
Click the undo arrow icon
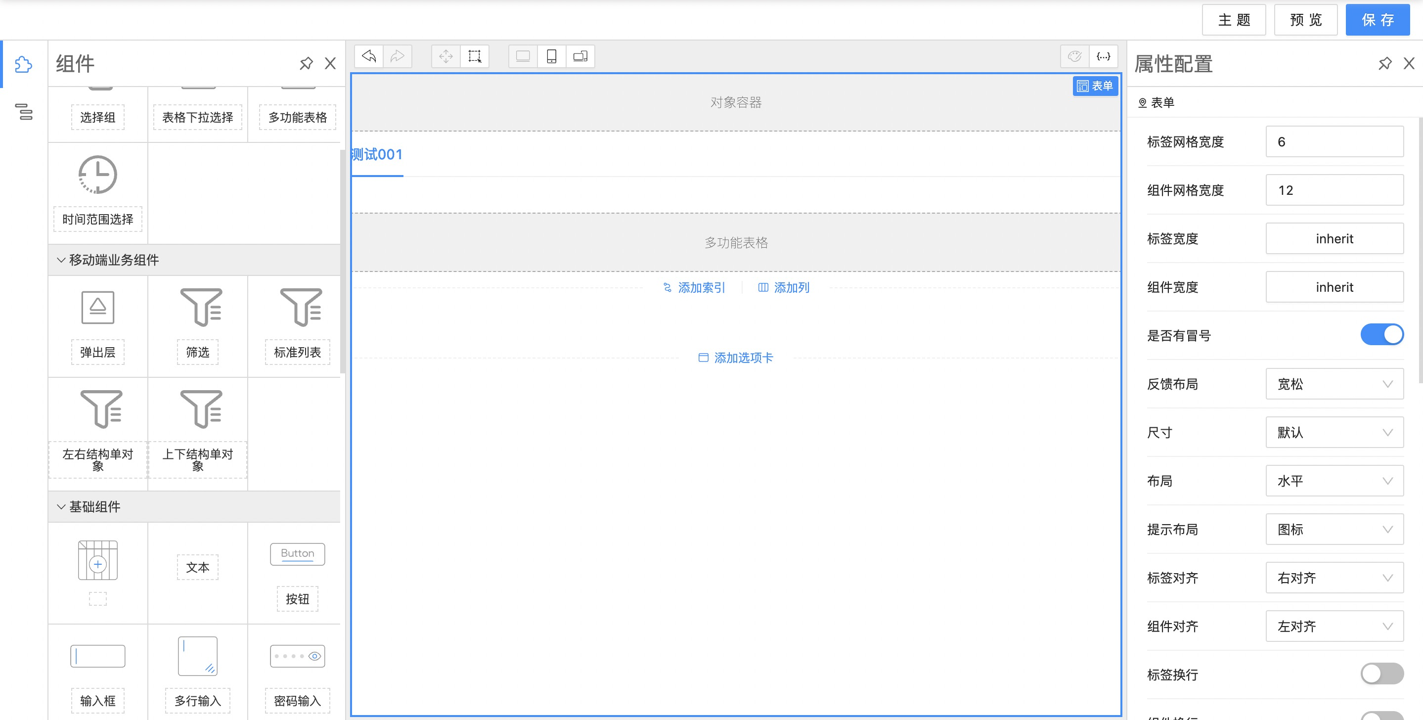(x=368, y=56)
